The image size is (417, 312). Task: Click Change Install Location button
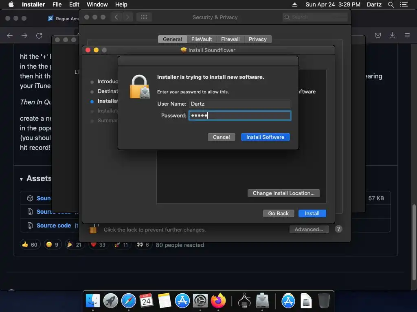coord(283,193)
